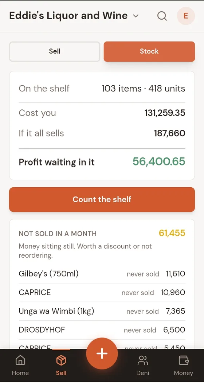The height and width of the screenshot is (383, 204).
Task: Open the E profile avatar
Action: tap(186, 16)
